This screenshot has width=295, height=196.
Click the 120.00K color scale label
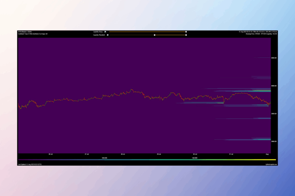click(x=195, y=158)
